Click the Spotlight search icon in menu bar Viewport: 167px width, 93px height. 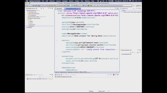coord(136,1)
